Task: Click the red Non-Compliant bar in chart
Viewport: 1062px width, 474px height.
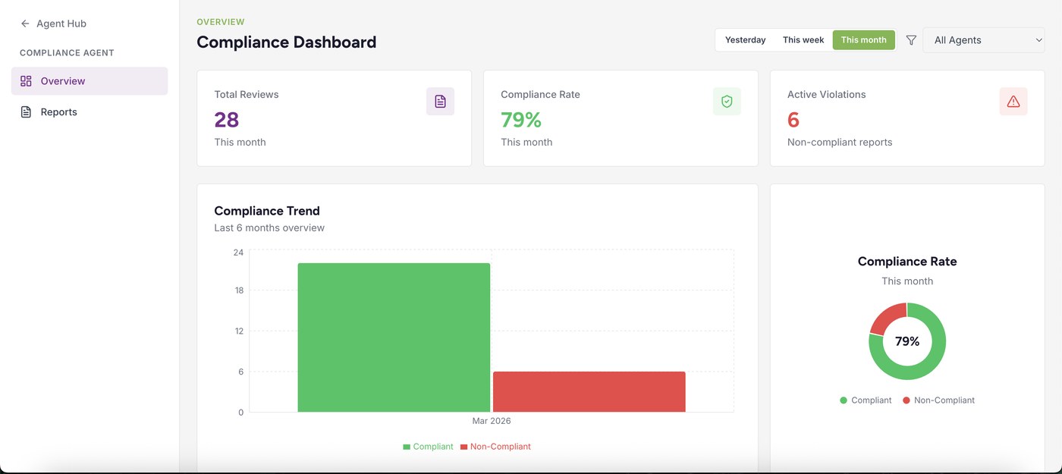Action: tap(589, 392)
